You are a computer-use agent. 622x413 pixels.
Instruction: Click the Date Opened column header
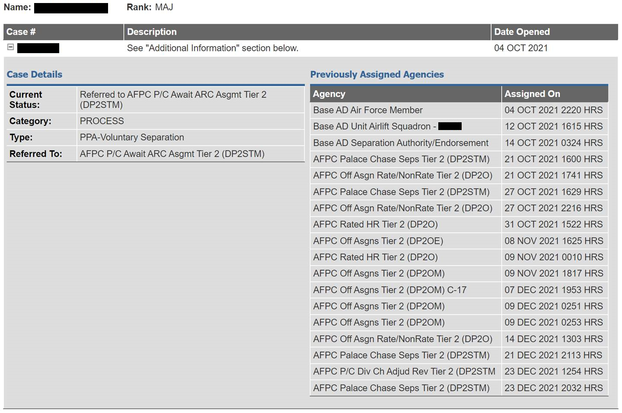click(x=522, y=32)
